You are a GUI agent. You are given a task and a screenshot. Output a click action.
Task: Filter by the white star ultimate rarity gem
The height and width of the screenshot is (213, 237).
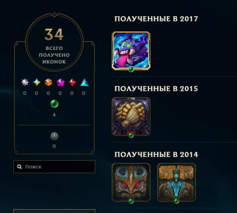point(25,82)
